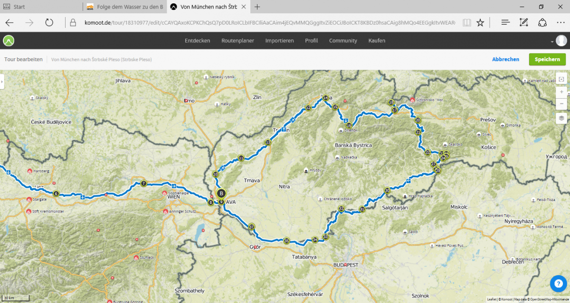The width and height of the screenshot is (570, 303).
Task: Add page to favorites with star icon
Action: pos(480,22)
